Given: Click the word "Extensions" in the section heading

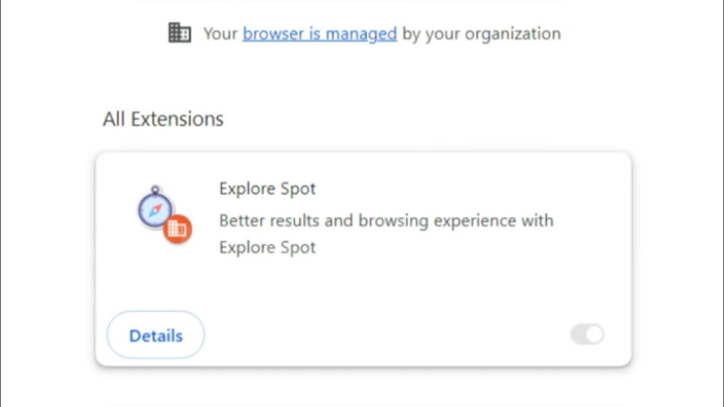Looking at the screenshot, I should pos(177,119).
